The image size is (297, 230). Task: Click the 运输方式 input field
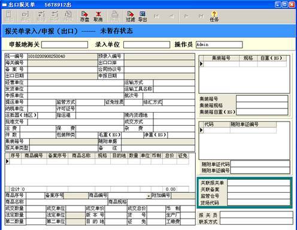tap(174, 83)
